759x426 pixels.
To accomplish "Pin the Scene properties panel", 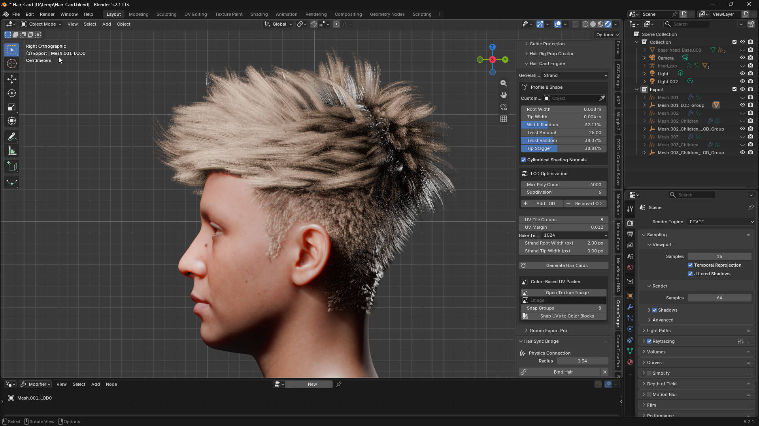I will click(x=751, y=207).
